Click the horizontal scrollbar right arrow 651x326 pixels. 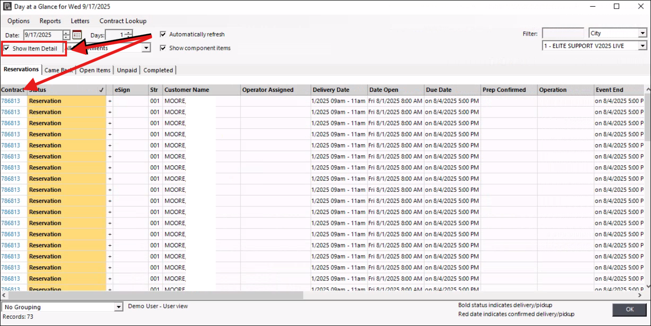point(640,295)
